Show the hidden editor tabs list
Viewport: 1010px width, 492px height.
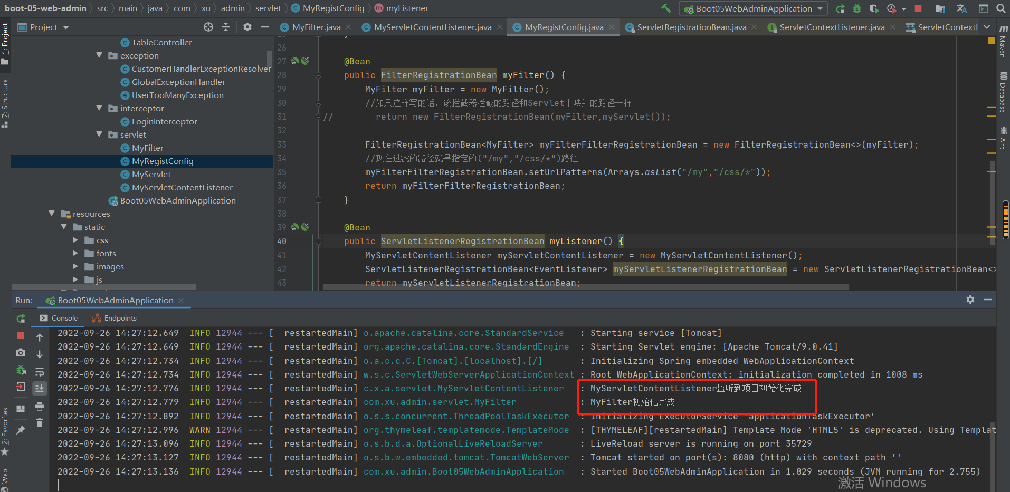987,27
